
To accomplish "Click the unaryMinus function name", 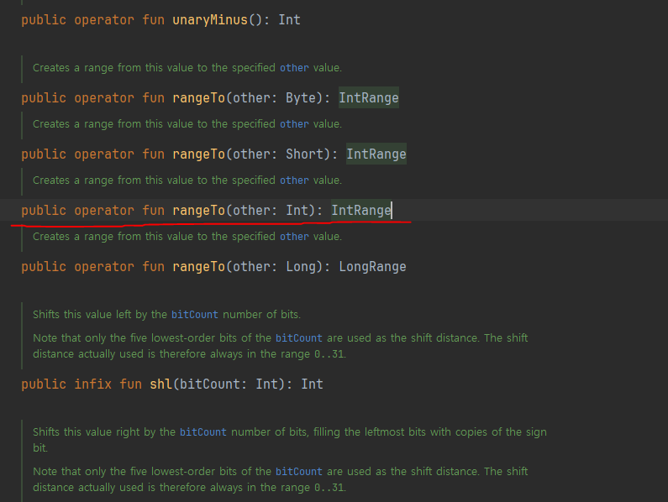I will pos(210,20).
